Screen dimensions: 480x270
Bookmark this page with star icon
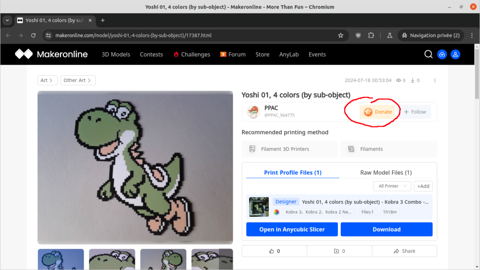coord(340,35)
